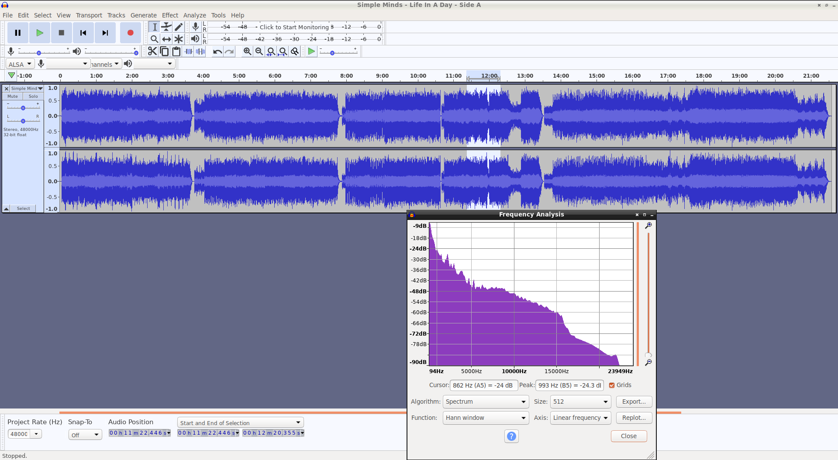Collapse the track with the up arrow
The height and width of the screenshot is (460, 838).
(x=7, y=209)
